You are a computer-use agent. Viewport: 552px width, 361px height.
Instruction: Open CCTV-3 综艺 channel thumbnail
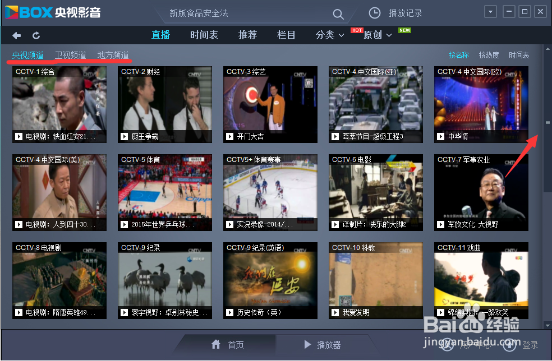pyautogui.click(x=270, y=104)
